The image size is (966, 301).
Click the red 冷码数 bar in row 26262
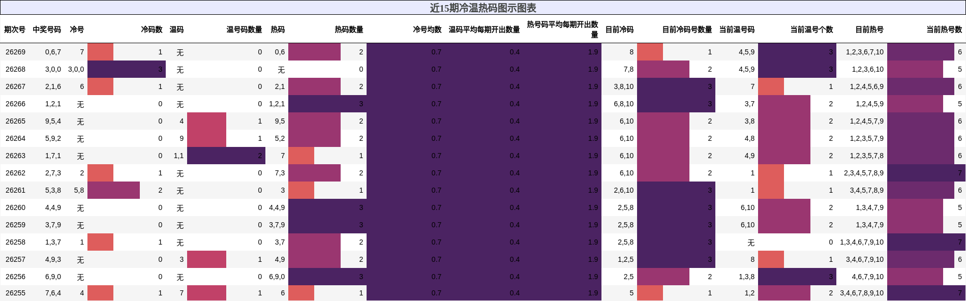coord(100,173)
